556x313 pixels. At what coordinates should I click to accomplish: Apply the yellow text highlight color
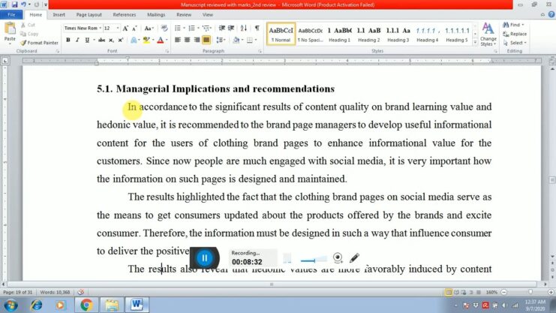pyautogui.click(x=146, y=40)
